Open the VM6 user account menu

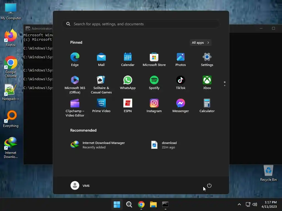click(80, 185)
